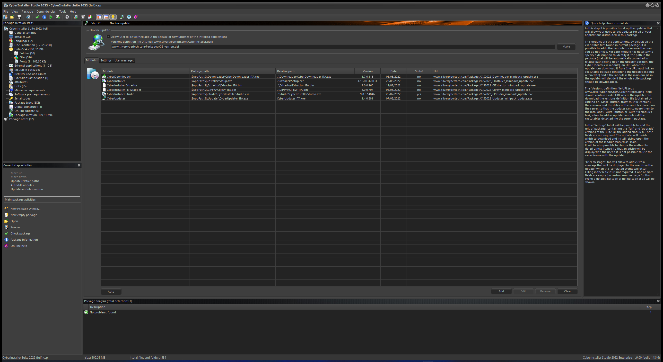Click the flag and floppy toolbar icon

(x=90, y=17)
